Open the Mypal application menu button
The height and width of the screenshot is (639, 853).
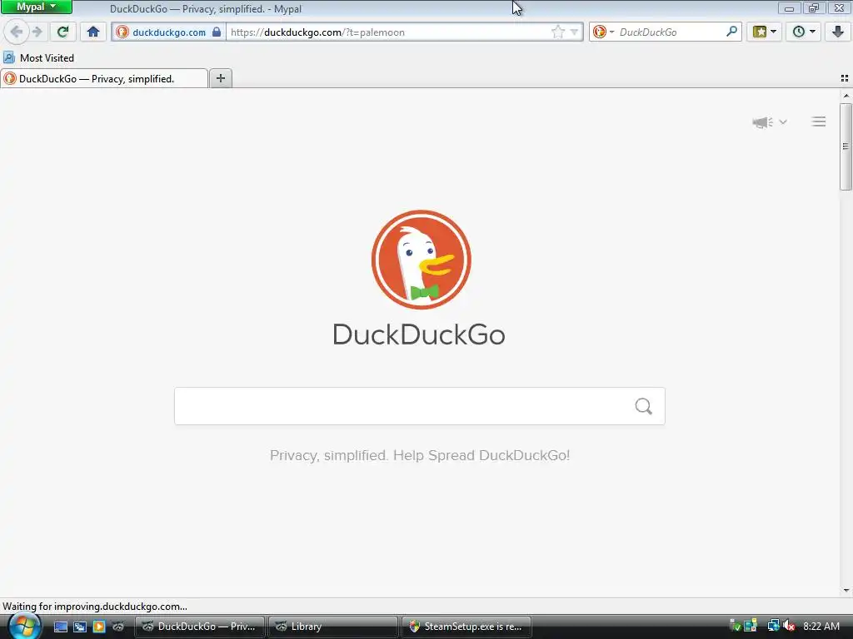(36, 7)
